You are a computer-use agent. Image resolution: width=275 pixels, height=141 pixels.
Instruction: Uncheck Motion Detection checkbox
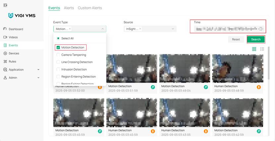(58, 47)
